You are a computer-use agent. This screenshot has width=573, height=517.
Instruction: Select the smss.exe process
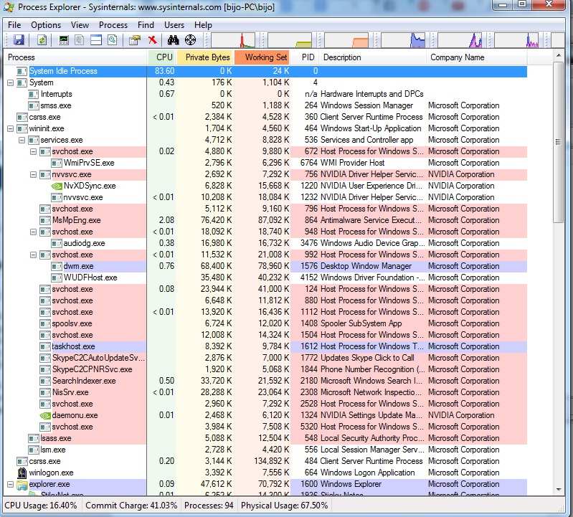click(x=265, y=105)
